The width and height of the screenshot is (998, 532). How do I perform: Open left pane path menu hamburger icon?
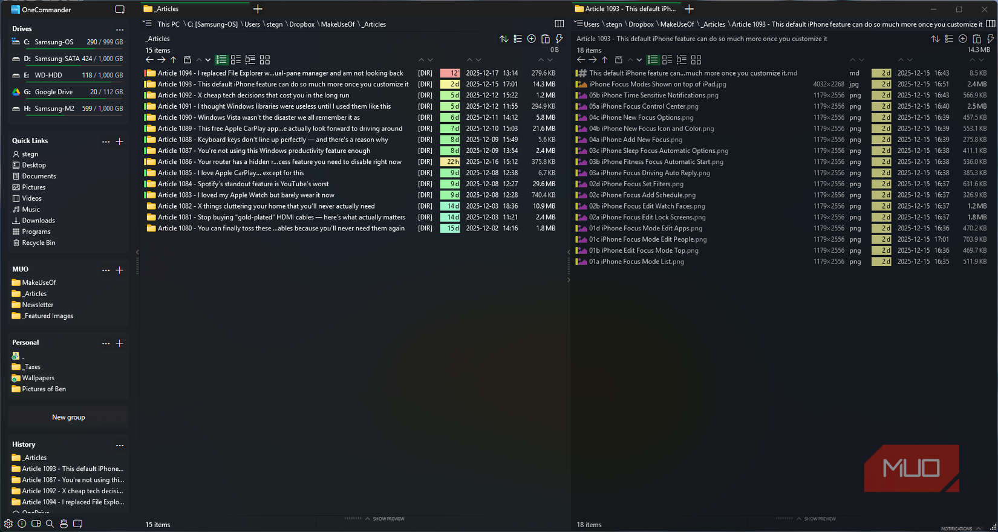point(147,24)
